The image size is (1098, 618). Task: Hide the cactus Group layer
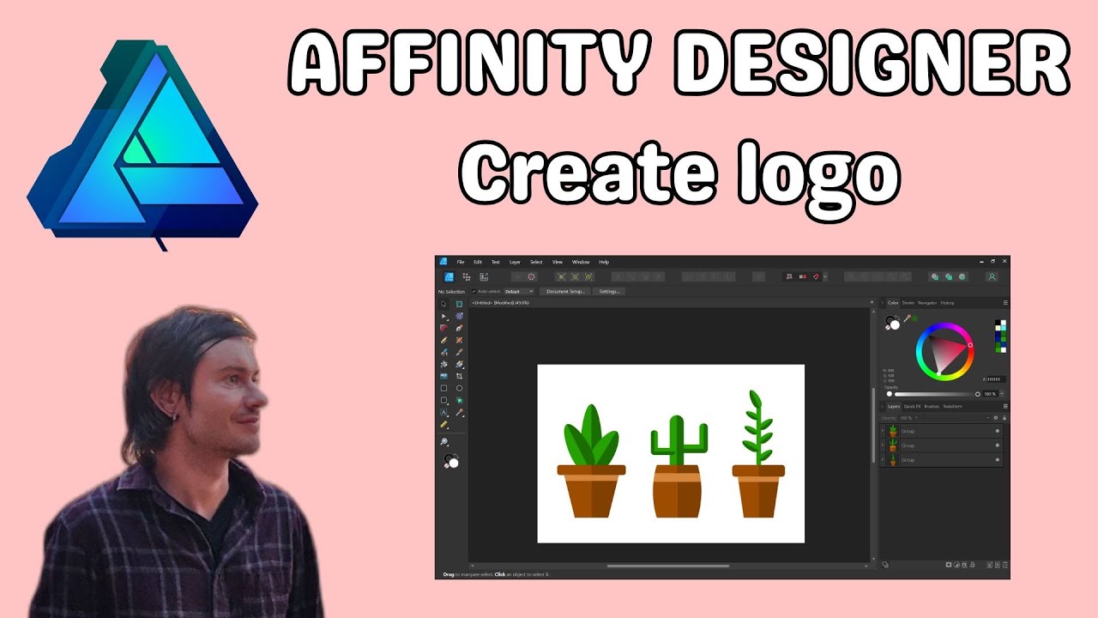998,445
